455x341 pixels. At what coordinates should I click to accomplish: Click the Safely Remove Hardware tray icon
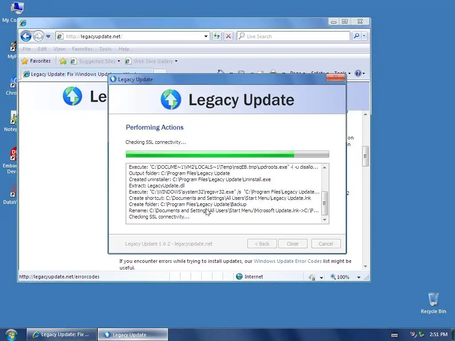(421, 334)
